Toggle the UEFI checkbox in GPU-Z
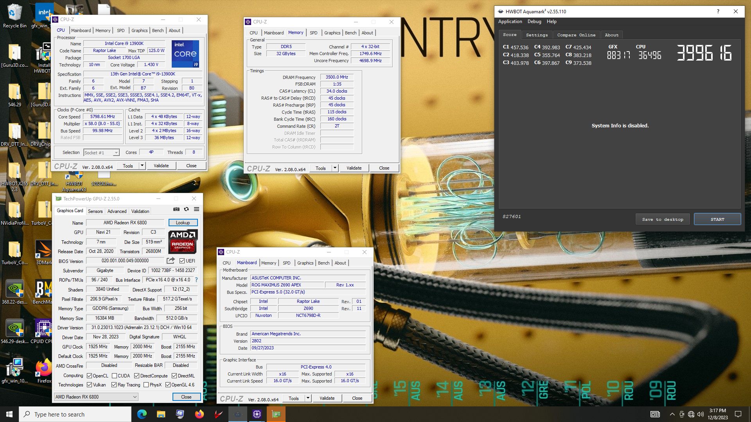The image size is (751, 422). pyautogui.click(x=182, y=261)
